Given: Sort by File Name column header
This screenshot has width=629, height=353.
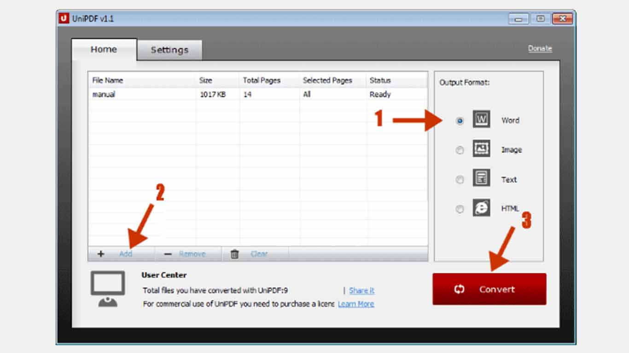Looking at the screenshot, I should tap(142, 80).
